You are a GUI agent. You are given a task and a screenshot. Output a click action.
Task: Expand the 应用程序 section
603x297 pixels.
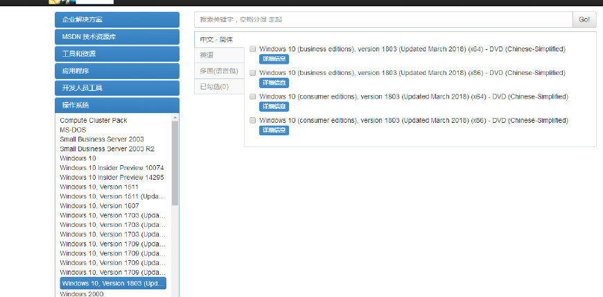click(117, 71)
